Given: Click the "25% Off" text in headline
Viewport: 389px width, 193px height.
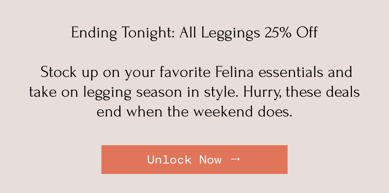Looking at the screenshot, I should [291, 33].
